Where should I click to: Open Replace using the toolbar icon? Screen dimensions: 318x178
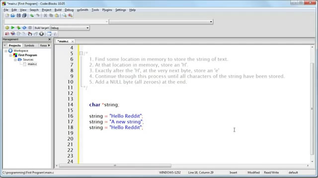click(x=71, y=15)
